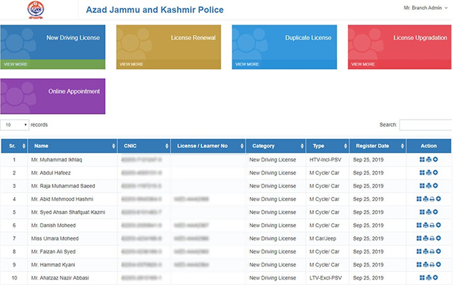
Task: Click the circle icon in Mr. Danish Moheed row
Action: point(438,225)
